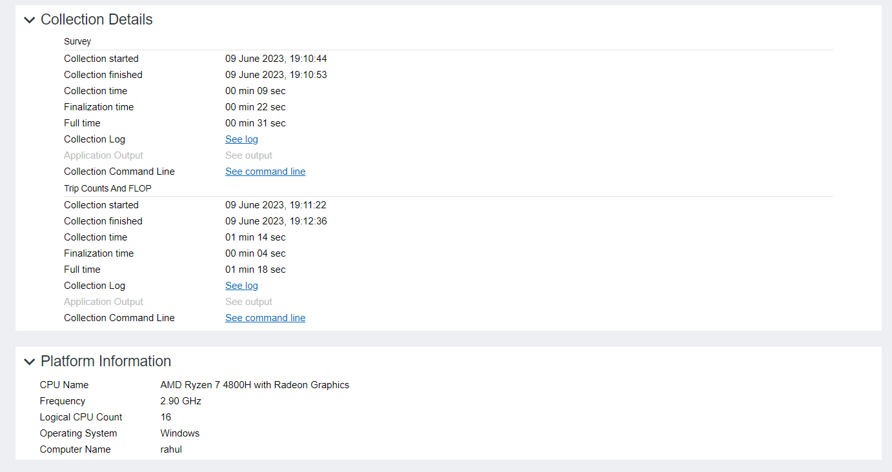This screenshot has height=472, width=892.
Task: Select the Survey section label
Action: pos(77,41)
